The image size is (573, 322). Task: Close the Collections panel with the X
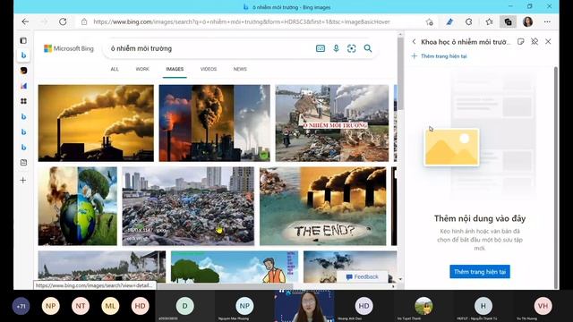548,42
